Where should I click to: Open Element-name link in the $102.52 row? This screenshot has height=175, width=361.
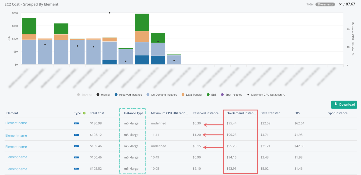16,169
